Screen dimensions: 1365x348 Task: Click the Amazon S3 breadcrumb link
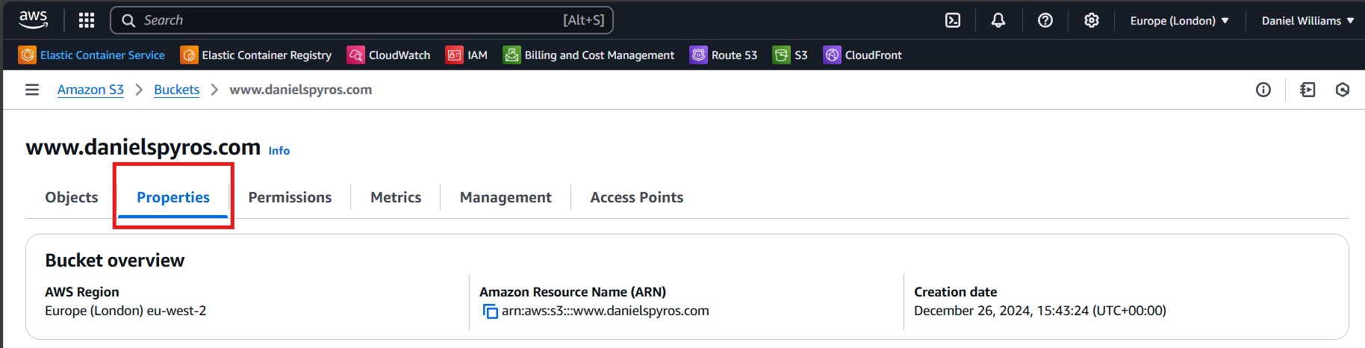(x=90, y=90)
